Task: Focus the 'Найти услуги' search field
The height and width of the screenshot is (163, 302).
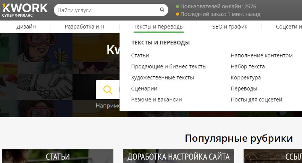Action: pyautogui.click(x=111, y=10)
